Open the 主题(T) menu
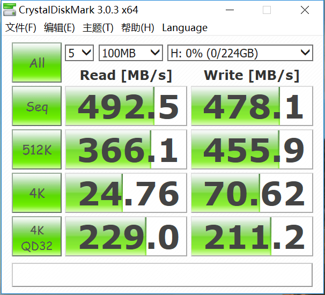The width and height of the screenshot is (325, 295). [98, 27]
